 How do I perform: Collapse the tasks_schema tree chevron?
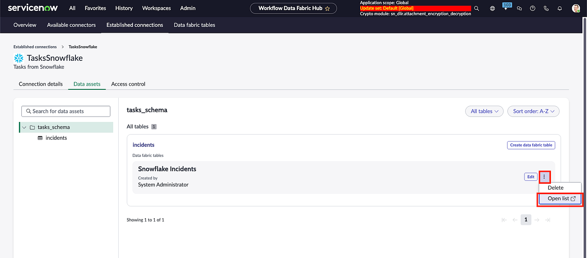pyautogui.click(x=24, y=127)
